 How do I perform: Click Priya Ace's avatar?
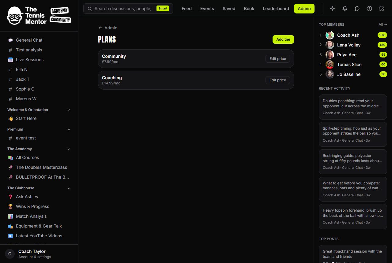tap(330, 55)
